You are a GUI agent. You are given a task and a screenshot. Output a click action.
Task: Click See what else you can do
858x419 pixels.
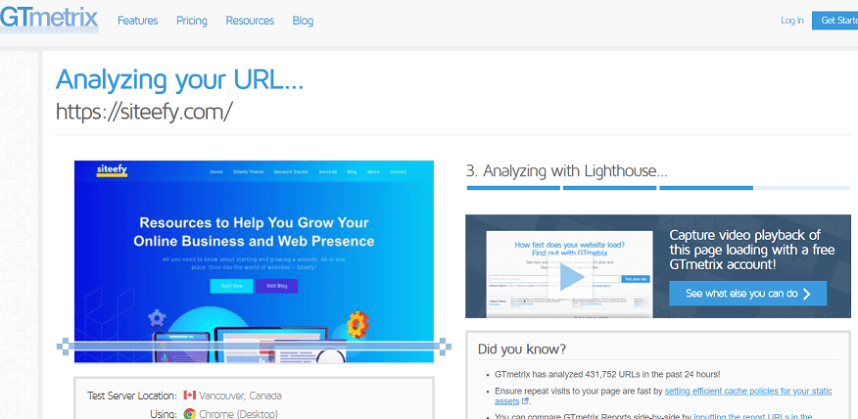pyautogui.click(x=747, y=294)
